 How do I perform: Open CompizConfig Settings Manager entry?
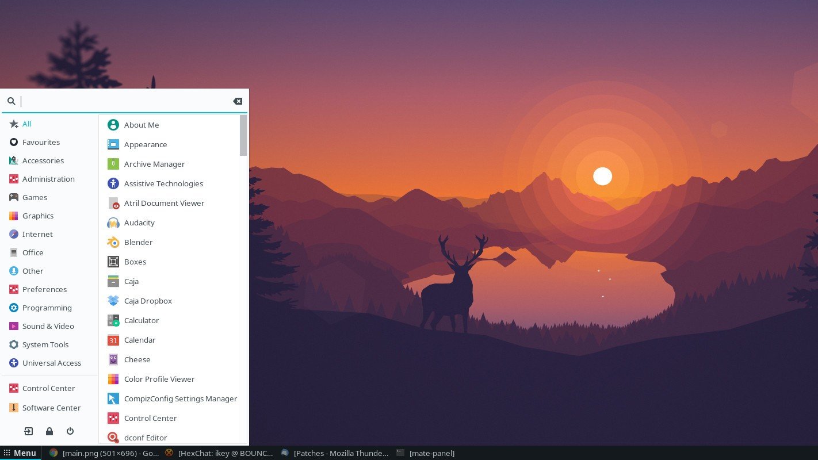point(180,398)
